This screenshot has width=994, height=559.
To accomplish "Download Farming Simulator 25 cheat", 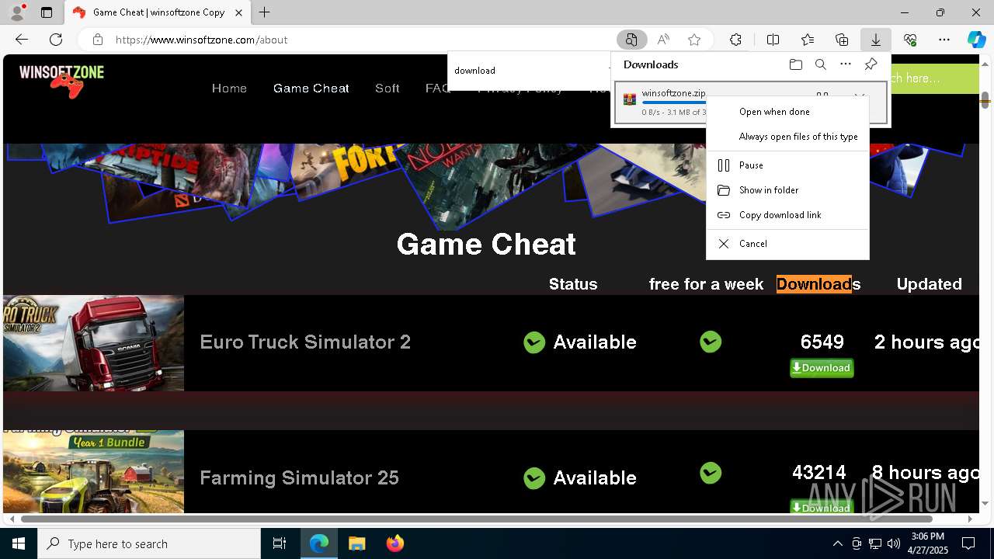I will click(822, 507).
